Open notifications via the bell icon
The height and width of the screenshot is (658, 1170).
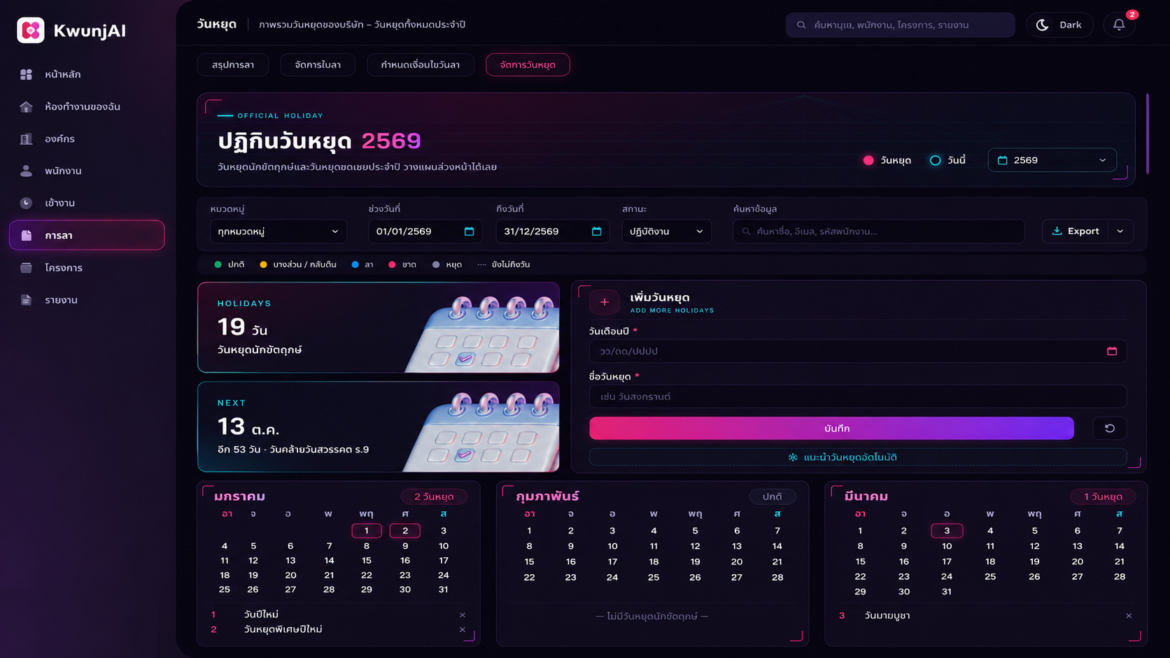[x=1119, y=24]
